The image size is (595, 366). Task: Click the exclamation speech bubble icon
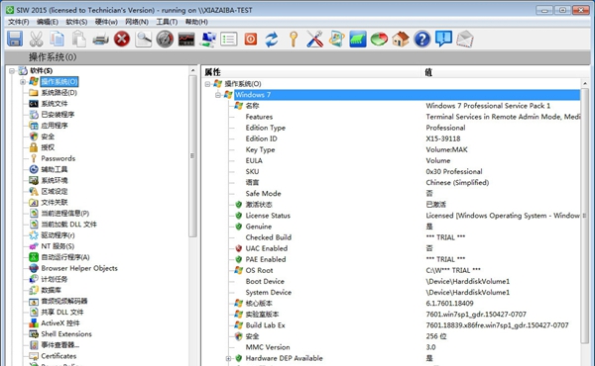point(443,39)
